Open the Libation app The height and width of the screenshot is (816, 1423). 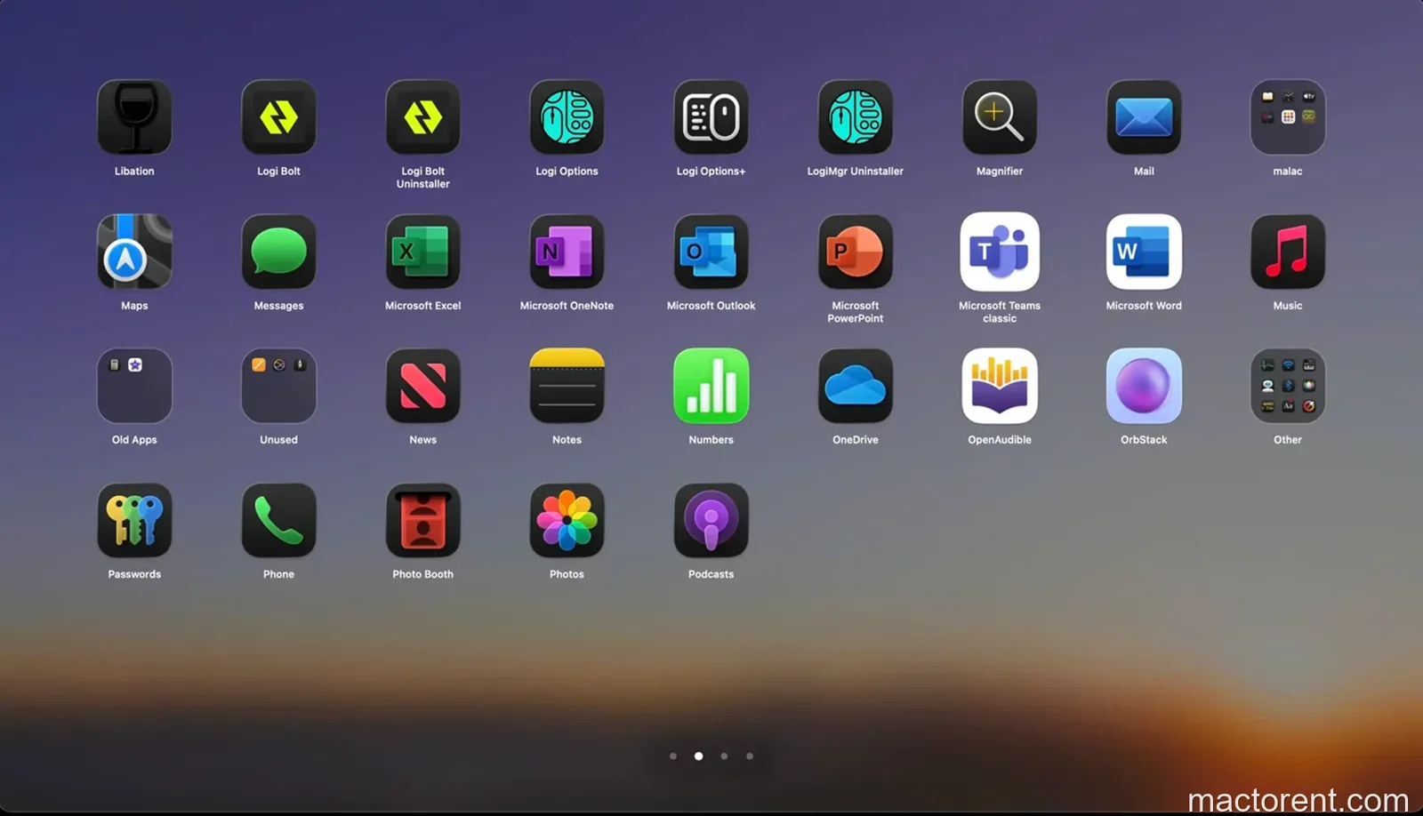click(134, 117)
